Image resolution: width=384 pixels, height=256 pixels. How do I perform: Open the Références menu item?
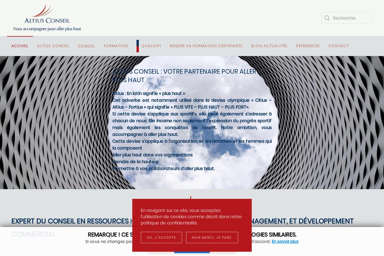point(308,46)
